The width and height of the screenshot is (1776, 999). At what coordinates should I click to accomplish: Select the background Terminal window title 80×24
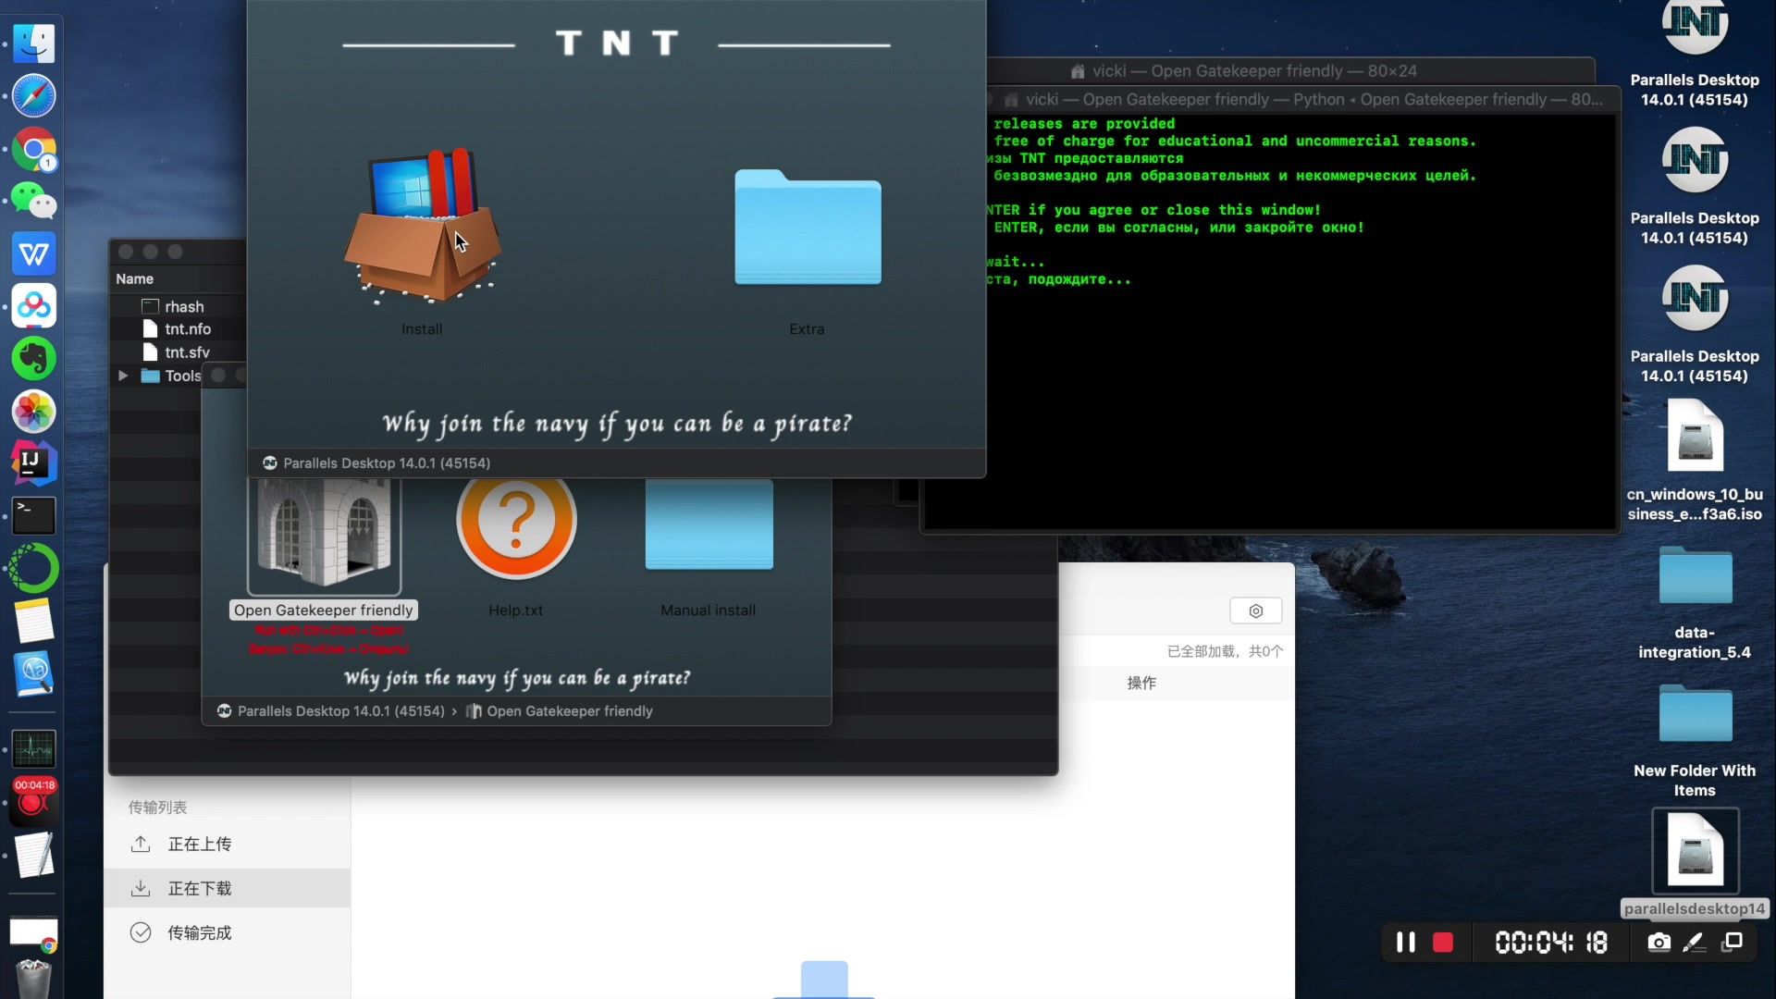click(1244, 70)
